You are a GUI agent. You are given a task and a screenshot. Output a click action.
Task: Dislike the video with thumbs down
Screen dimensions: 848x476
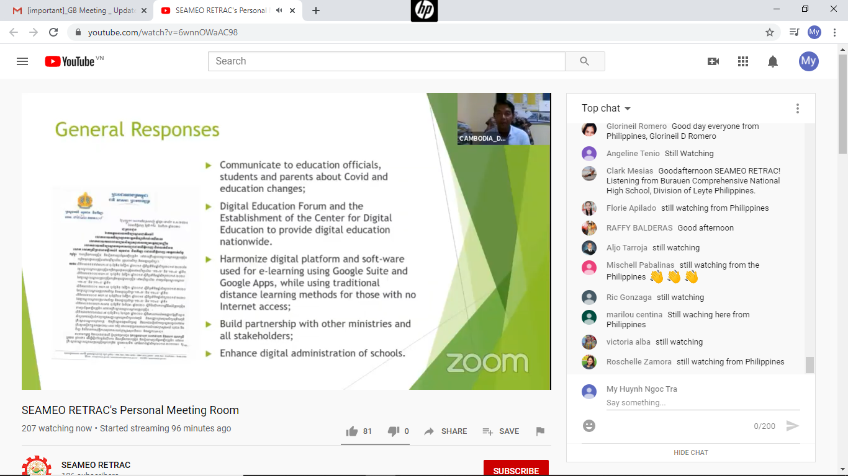[394, 431]
